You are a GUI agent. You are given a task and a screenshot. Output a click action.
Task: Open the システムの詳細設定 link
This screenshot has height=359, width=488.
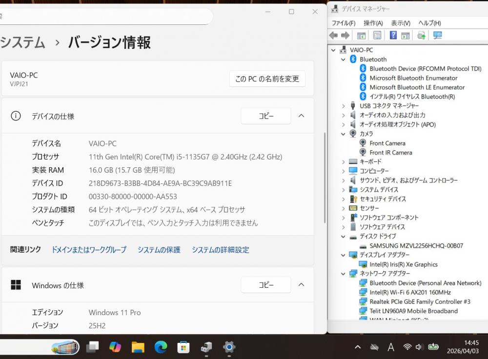click(x=220, y=250)
